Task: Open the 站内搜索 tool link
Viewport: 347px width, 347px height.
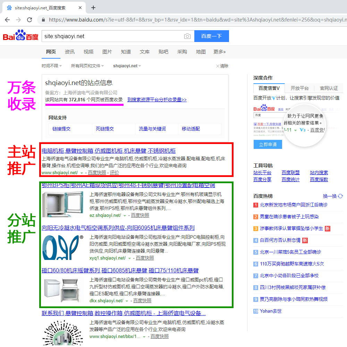Action: point(319,172)
